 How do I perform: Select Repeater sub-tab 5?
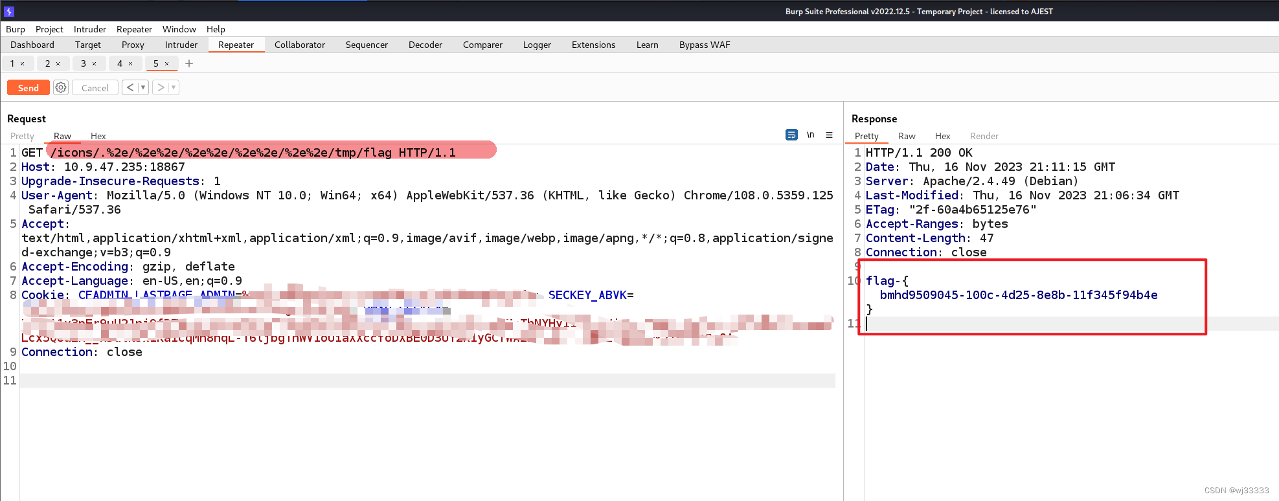[156, 63]
